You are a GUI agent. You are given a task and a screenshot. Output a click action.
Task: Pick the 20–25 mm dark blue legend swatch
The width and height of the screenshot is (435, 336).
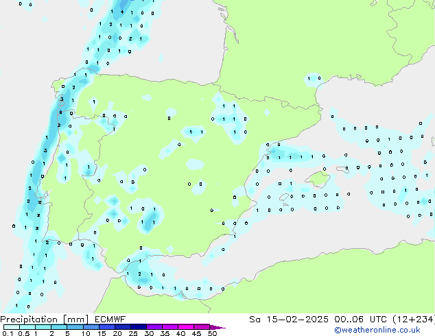click(x=123, y=327)
